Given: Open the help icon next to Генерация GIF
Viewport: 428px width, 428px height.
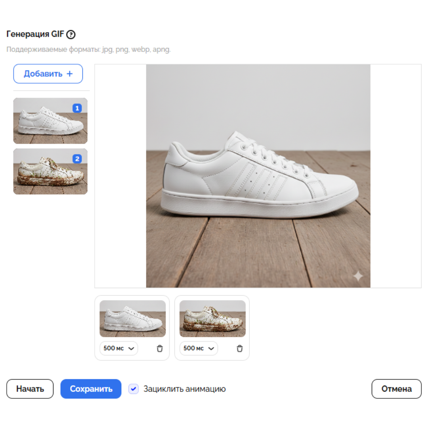Looking at the screenshot, I should pos(71,34).
